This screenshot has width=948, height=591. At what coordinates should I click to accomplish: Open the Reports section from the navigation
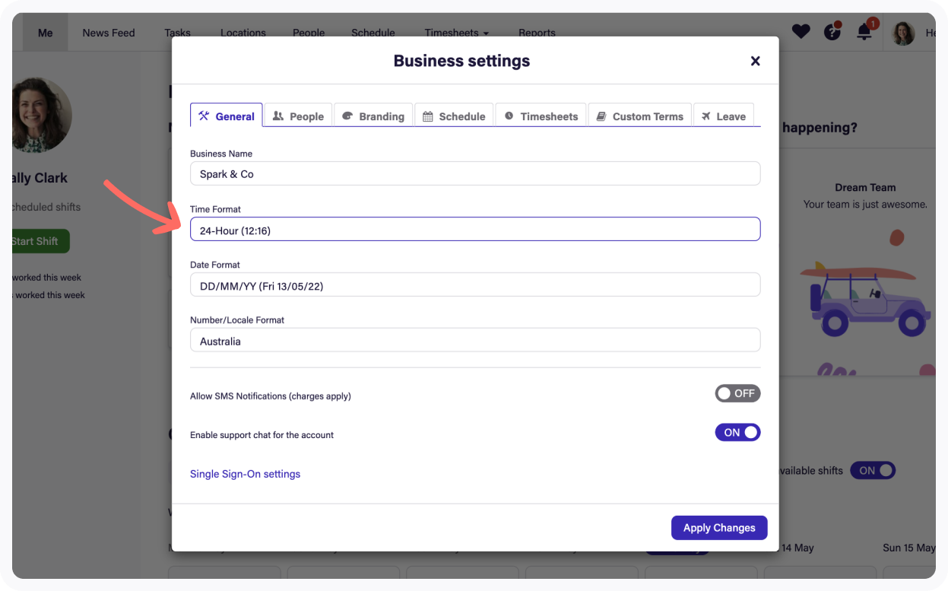[537, 33]
